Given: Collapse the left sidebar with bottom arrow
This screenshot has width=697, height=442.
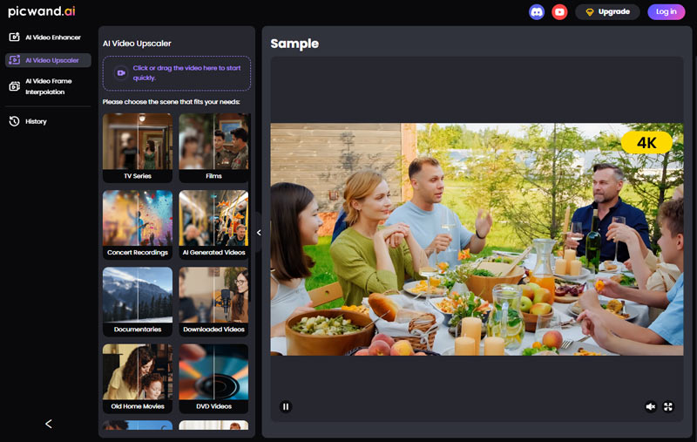Looking at the screenshot, I should click(x=49, y=424).
